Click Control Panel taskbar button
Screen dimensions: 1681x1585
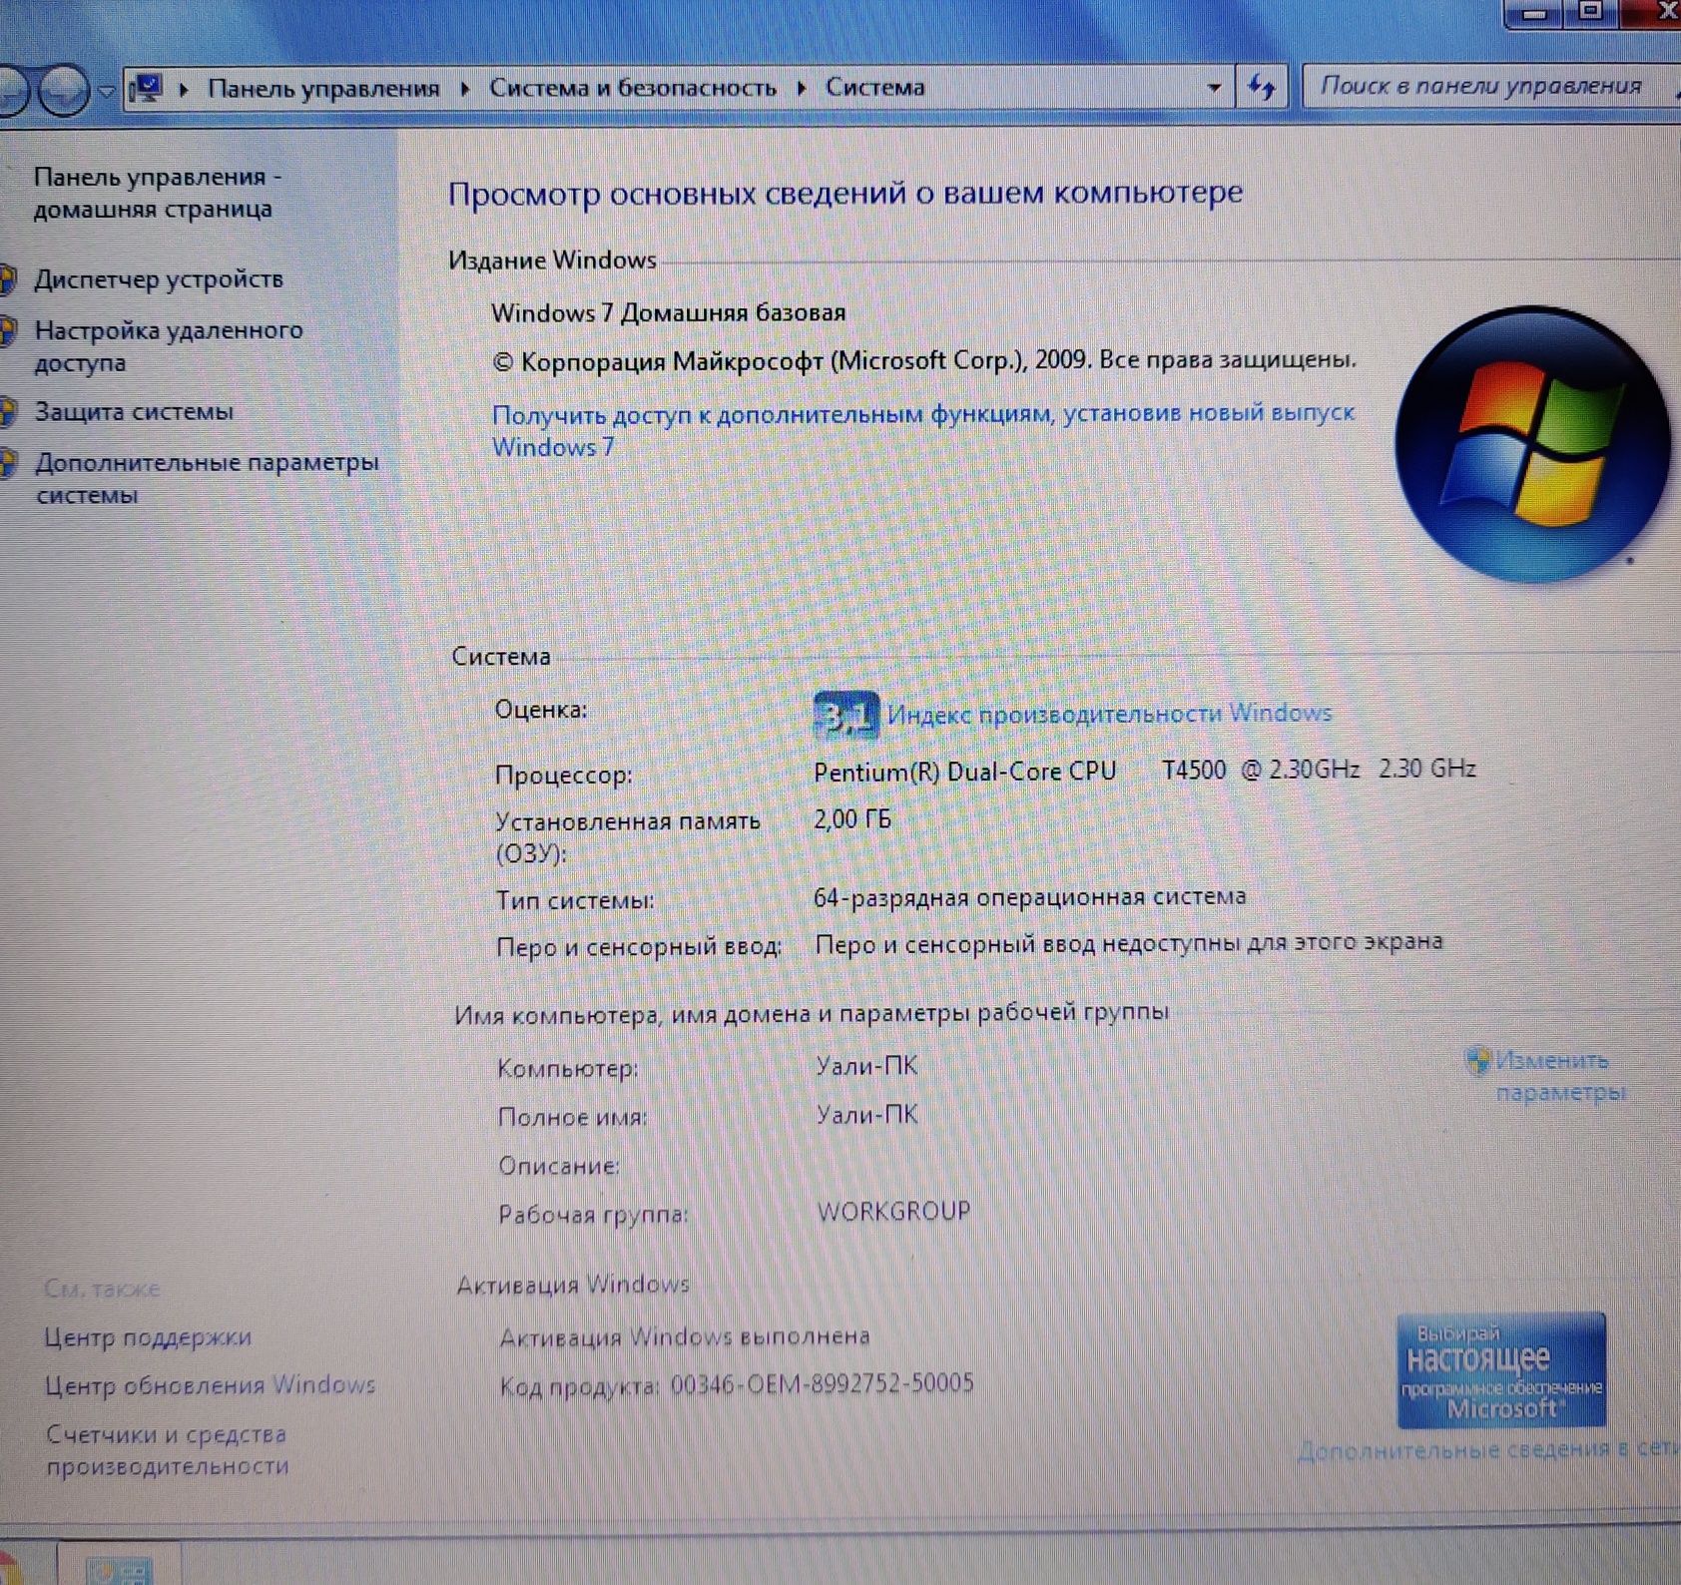pos(120,1566)
